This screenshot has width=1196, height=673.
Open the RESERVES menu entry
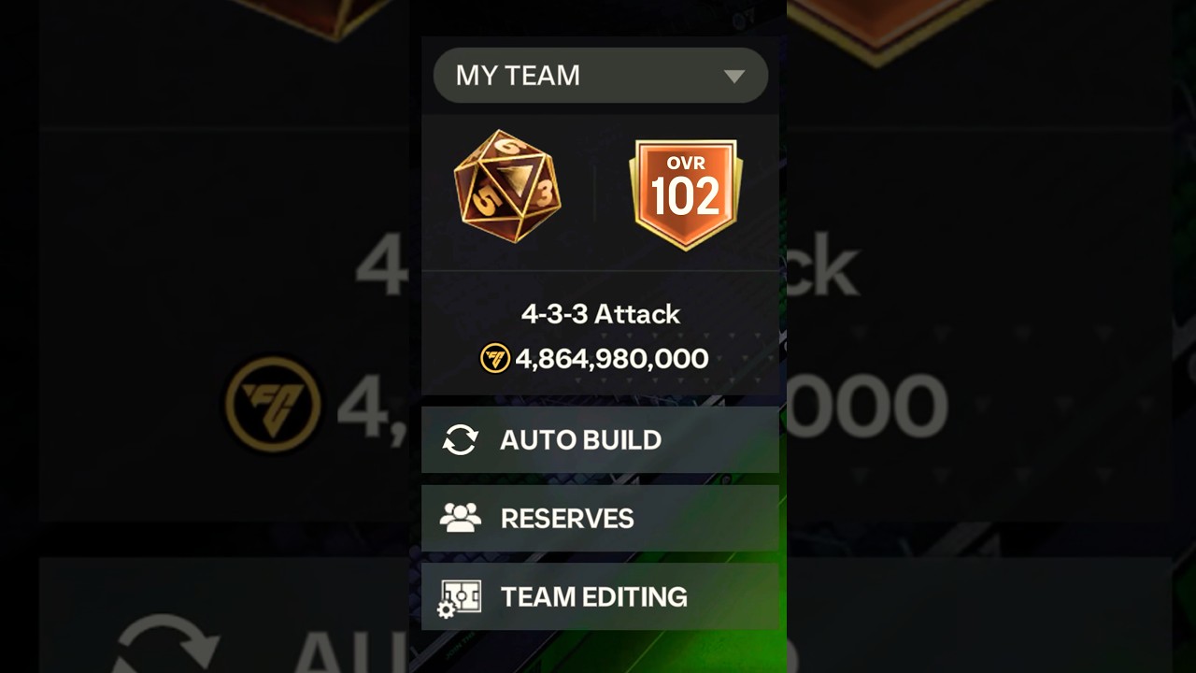pos(600,518)
